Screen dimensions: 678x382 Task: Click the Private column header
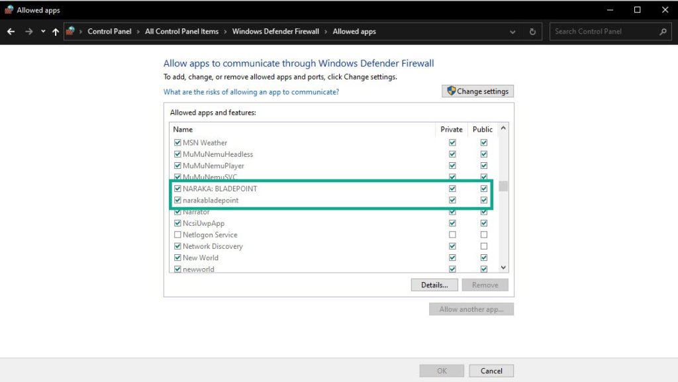click(x=452, y=130)
